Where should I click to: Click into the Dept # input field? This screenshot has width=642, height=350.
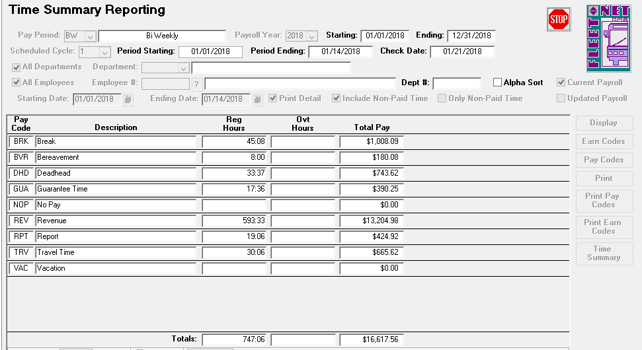[456, 83]
